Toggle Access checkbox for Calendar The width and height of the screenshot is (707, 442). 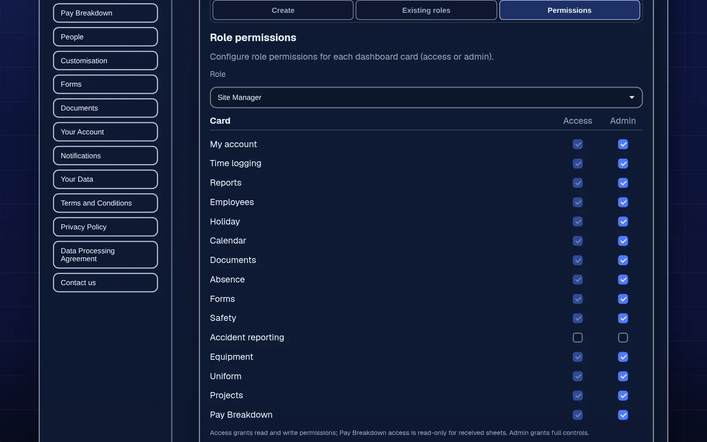(x=578, y=241)
